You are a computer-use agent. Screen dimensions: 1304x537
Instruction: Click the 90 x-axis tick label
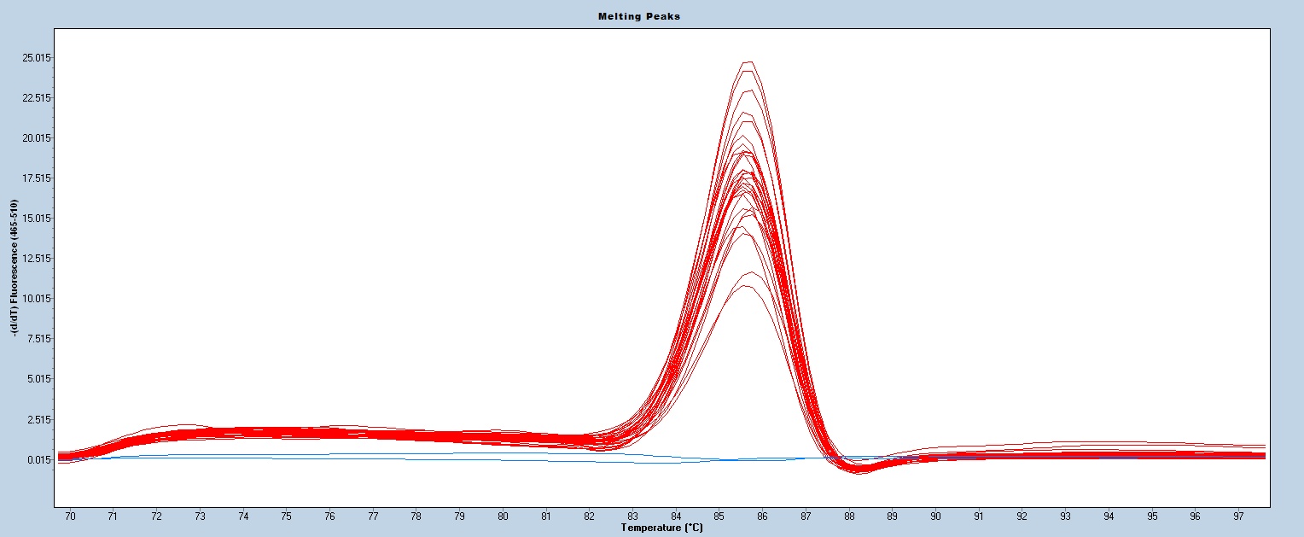coord(935,517)
